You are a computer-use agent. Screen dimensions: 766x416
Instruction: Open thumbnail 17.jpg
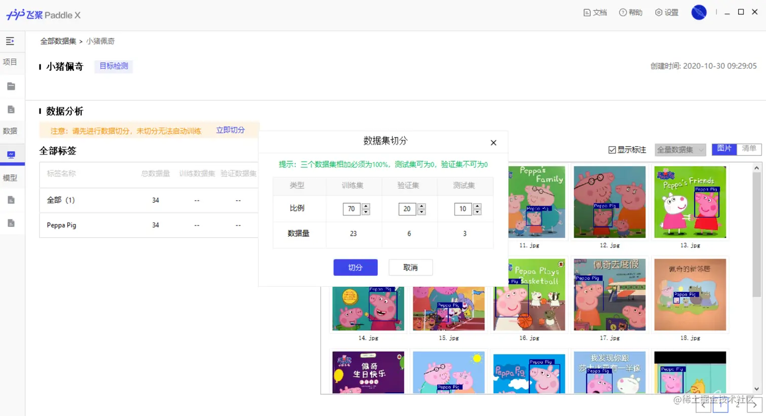609,294
